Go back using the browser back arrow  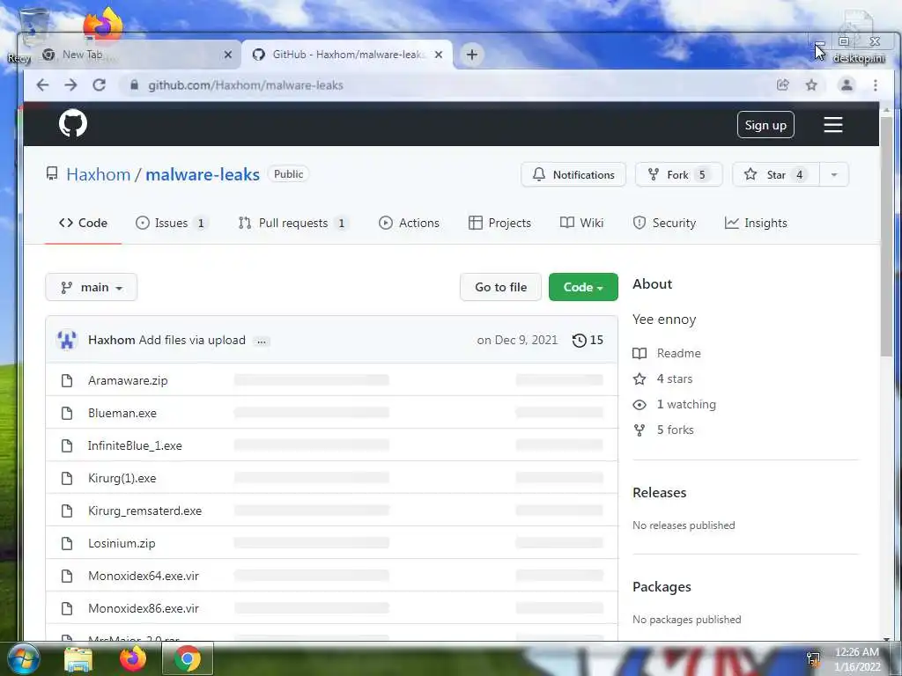(x=42, y=85)
